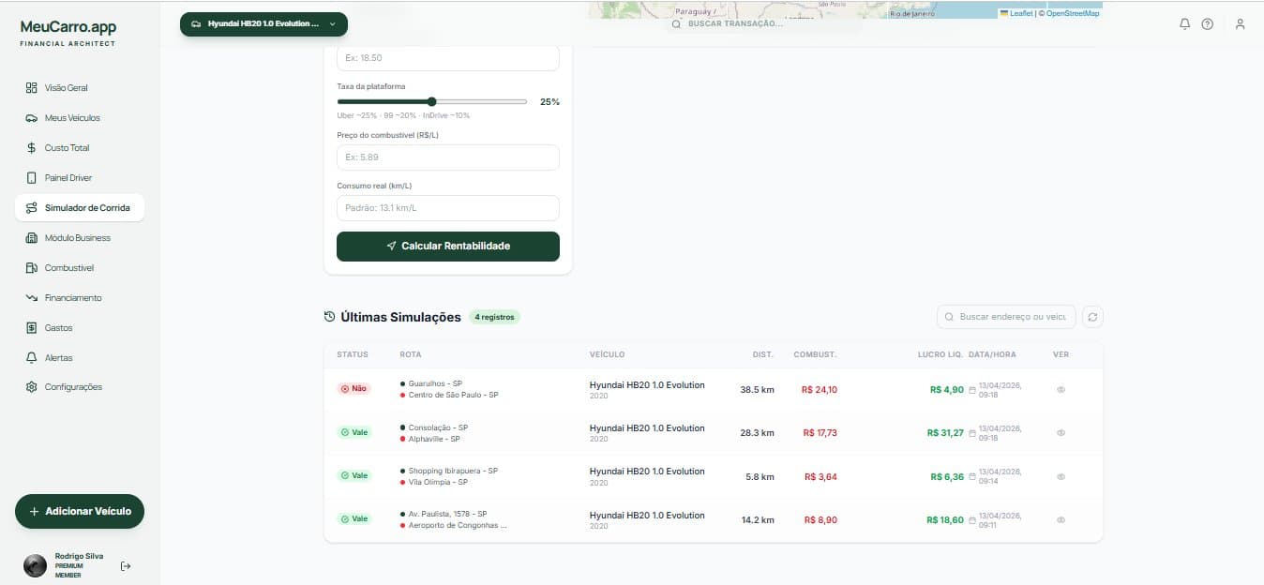Open the OpenStreetMap attribution link
Screen dimensions: 1264x585
pyautogui.click(x=1073, y=14)
